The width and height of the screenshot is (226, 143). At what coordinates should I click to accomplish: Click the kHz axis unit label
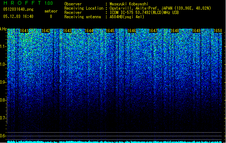(3, 29)
